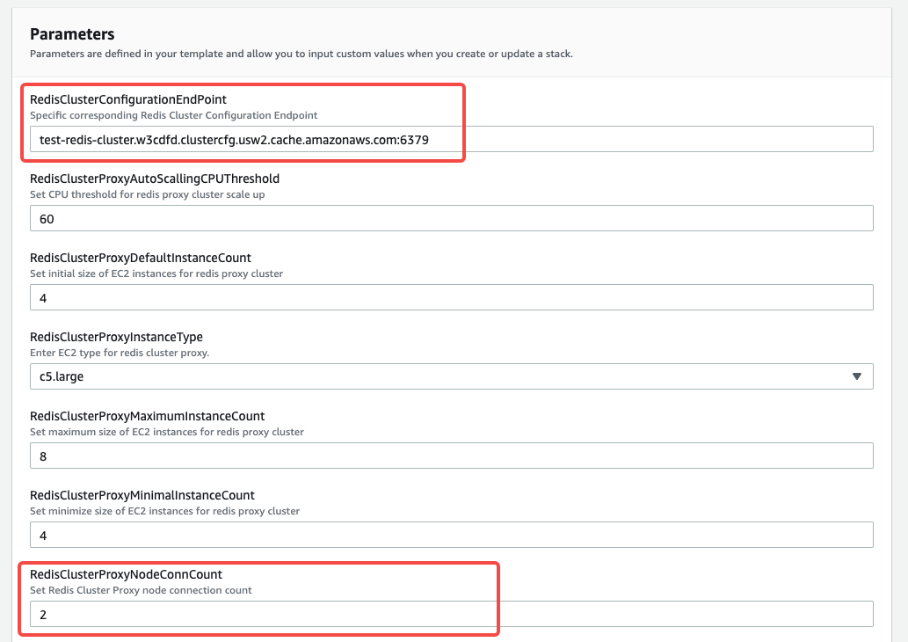The width and height of the screenshot is (908, 642).
Task: Click the 'Parameters are defined in your template' description
Action: (301, 54)
